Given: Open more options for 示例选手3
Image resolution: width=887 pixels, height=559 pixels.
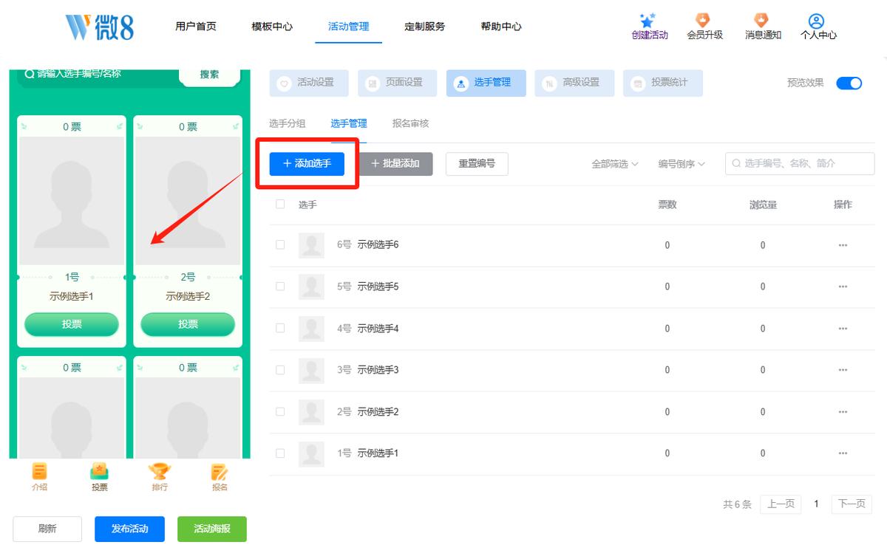Looking at the screenshot, I should (x=843, y=370).
